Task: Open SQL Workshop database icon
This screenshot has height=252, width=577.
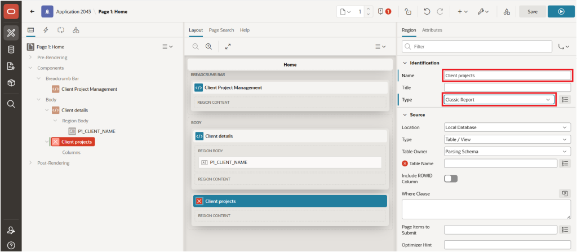Action: 11,50
